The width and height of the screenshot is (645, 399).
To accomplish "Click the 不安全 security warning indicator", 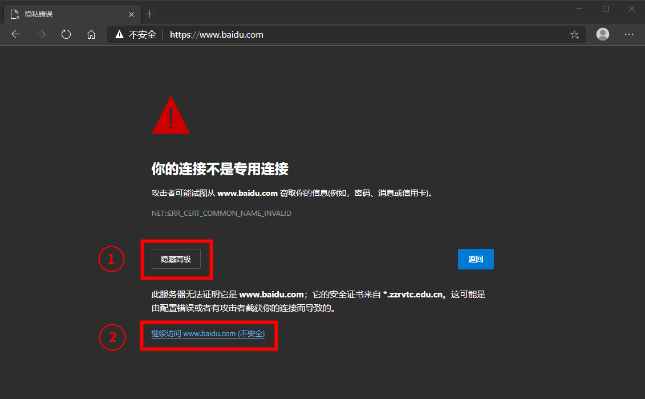I will click(x=136, y=35).
